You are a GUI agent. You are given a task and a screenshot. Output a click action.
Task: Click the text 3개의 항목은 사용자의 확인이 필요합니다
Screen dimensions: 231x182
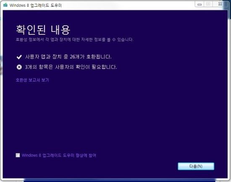point(71,67)
